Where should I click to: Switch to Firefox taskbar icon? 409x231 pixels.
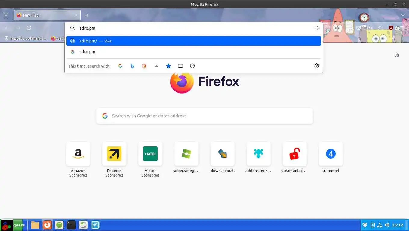click(47, 225)
